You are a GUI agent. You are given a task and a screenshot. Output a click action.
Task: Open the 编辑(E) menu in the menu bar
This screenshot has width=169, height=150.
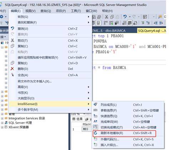[16, 11]
